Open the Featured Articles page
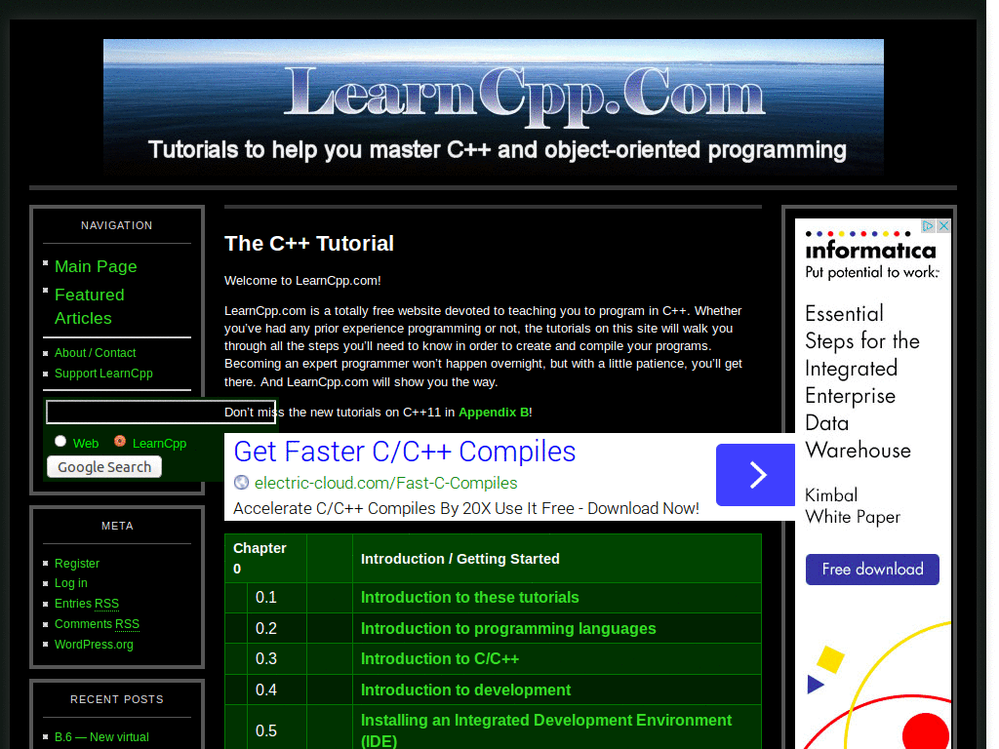This screenshot has width=999, height=749. (90, 304)
